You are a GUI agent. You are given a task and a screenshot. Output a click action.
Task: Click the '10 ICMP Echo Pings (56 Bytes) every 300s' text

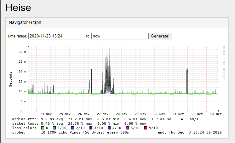click(x=85, y=132)
